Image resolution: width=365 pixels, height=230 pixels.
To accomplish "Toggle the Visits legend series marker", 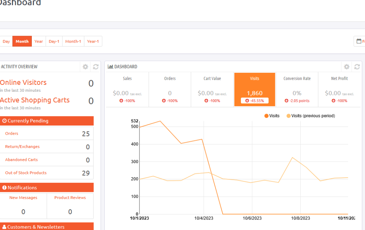I will (266, 116).
